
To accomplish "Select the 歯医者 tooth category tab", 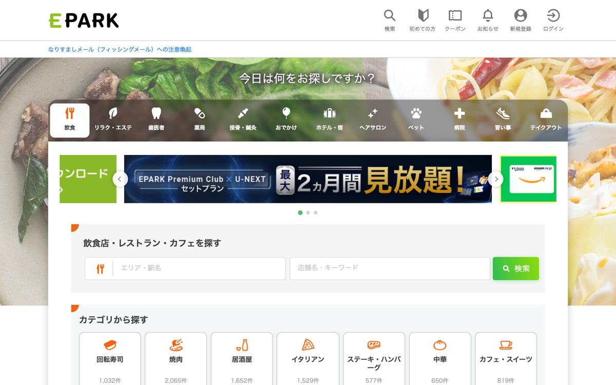I will coord(157,120).
